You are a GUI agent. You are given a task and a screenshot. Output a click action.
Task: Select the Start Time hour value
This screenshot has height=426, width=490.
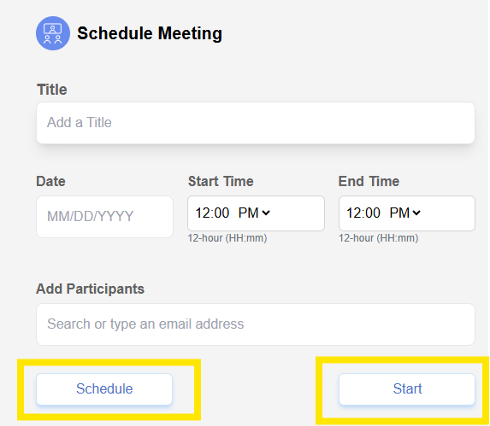point(203,213)
